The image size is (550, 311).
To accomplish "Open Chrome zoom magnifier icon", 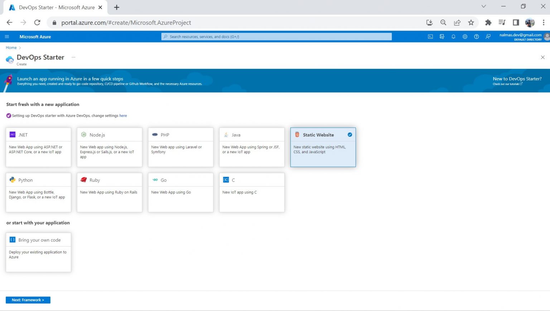I will pyautogui.click(x=443, y=23).
